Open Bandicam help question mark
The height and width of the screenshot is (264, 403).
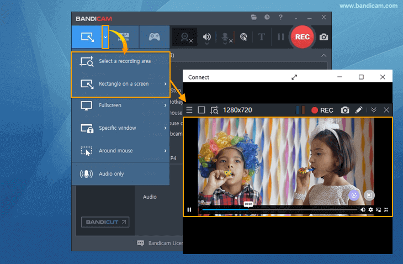pyautogui.click(x=280, y=17)
